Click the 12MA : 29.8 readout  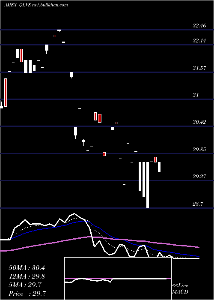click(27, 276)
